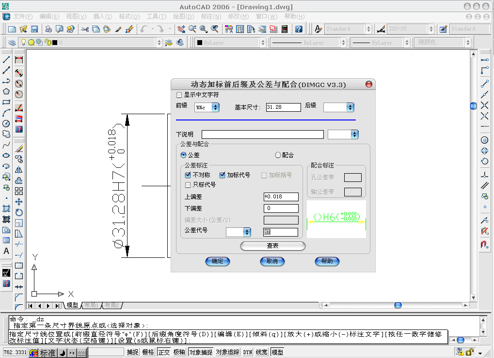Open the 前缀 prefix dropdown
494x358 pixels.
(216, 107)
